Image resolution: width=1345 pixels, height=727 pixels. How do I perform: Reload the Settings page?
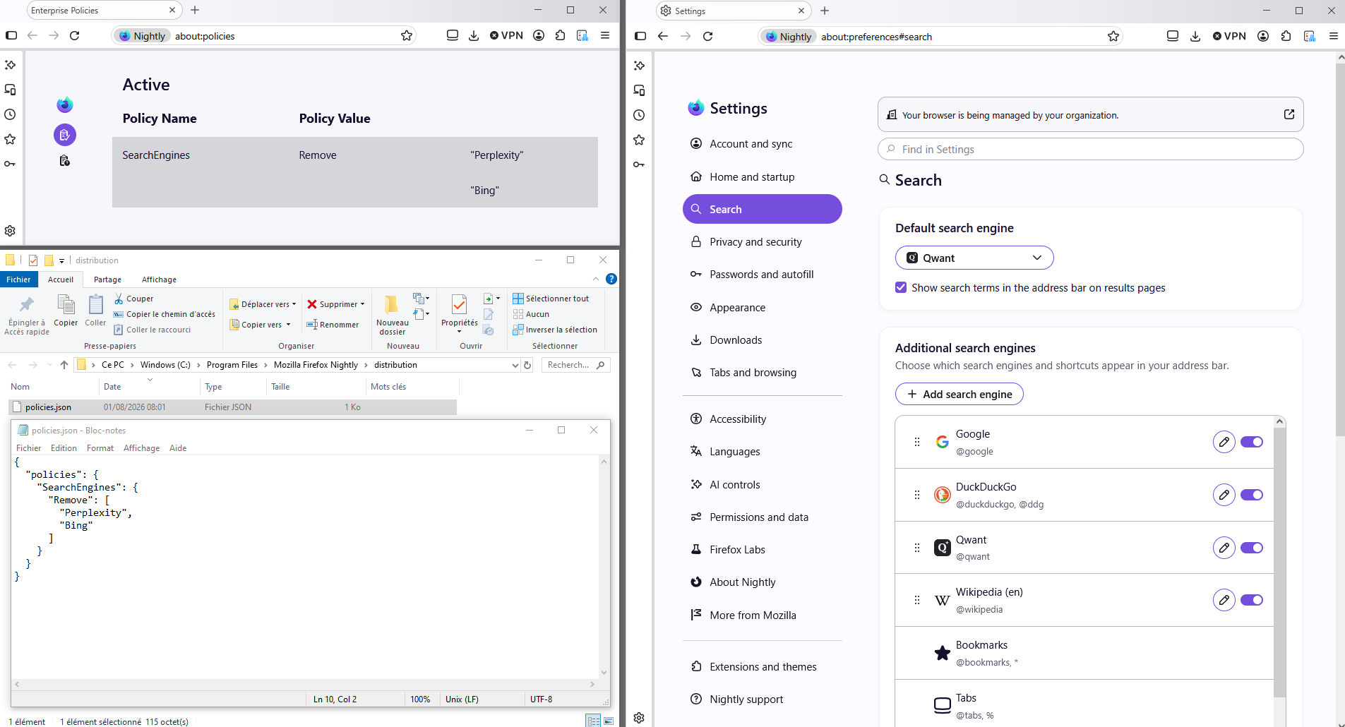(x=707, y=36)
